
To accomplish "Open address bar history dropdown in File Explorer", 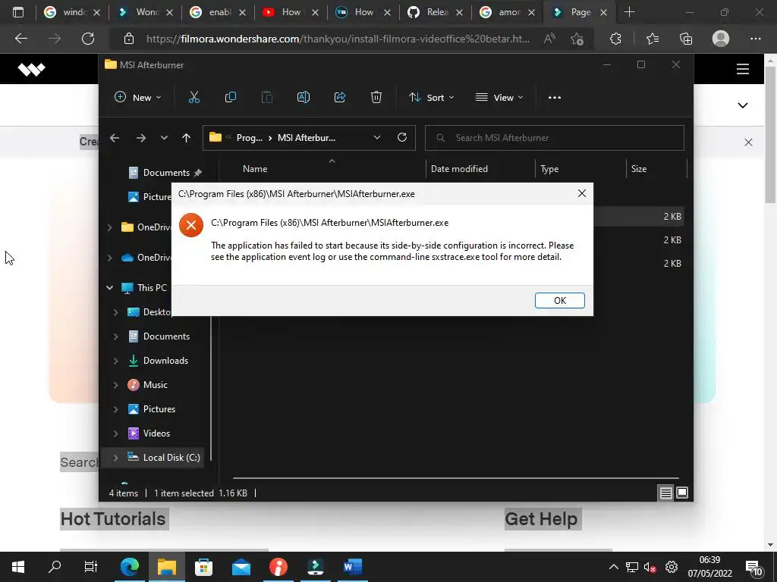I will click(377, 138).
